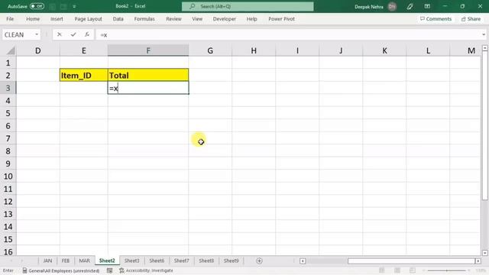This screenshot has width=489, height=275.
Task: Switch to Page Break Preview icon
Action: 413,270
